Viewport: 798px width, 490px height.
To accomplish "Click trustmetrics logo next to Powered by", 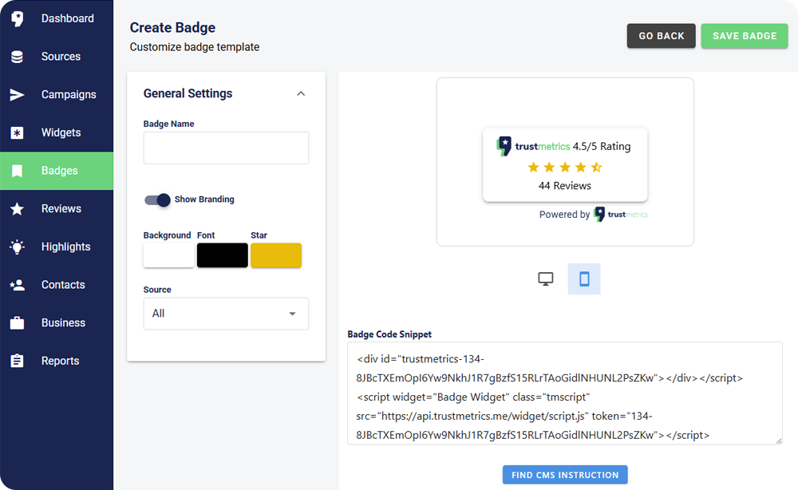I will pyautogui.click(x=620, y=214).
